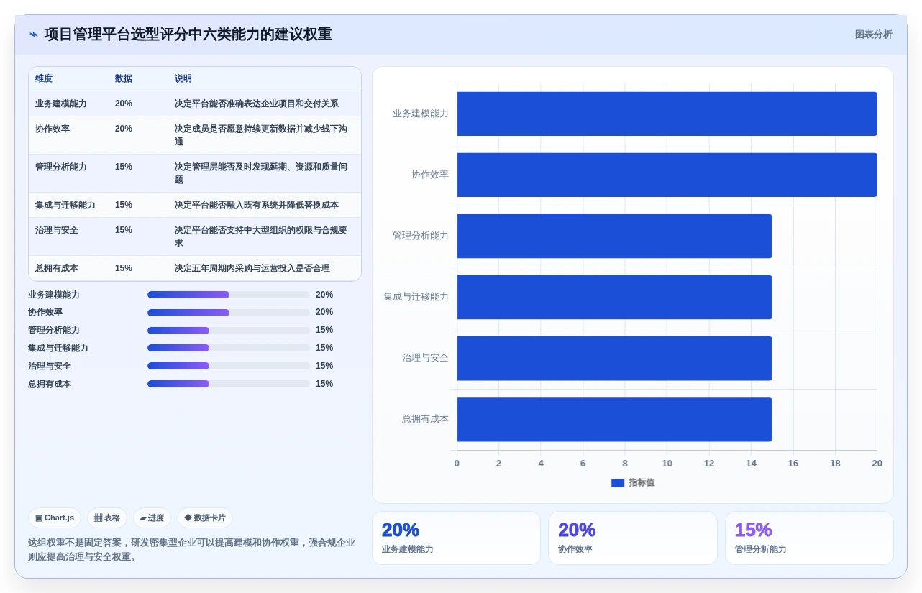Click the description starting 决定成员是否愿意持续更新数据
This screenshot has width=922, height=593.
(261, 135)
